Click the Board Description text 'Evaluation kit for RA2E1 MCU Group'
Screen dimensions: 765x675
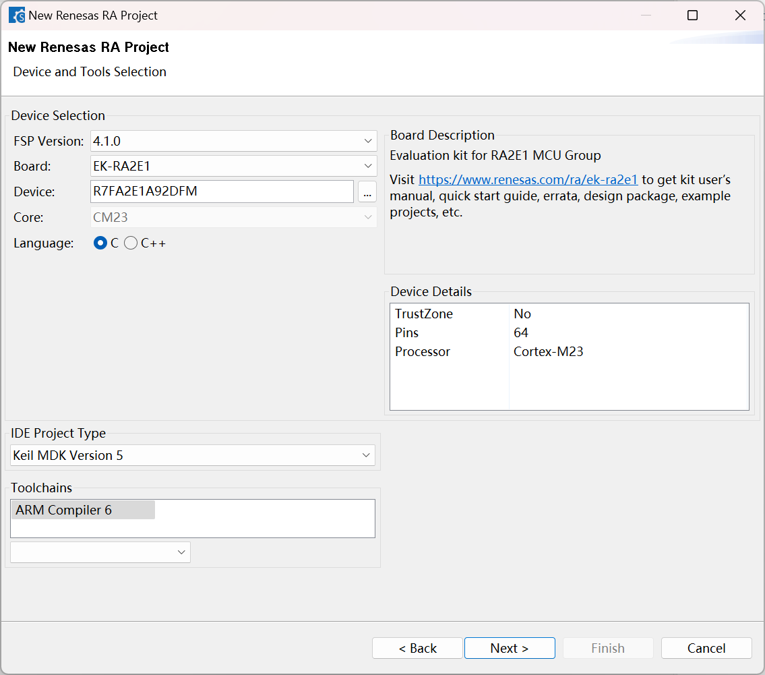(x=495, y=155)
